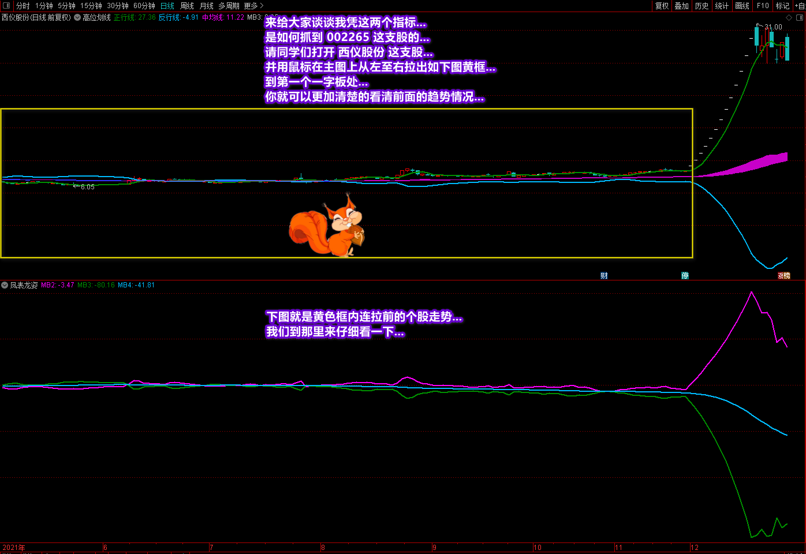
Task: Click the 停 suspension marker icon
Action: pyautogui.click(x=685, y=276)
